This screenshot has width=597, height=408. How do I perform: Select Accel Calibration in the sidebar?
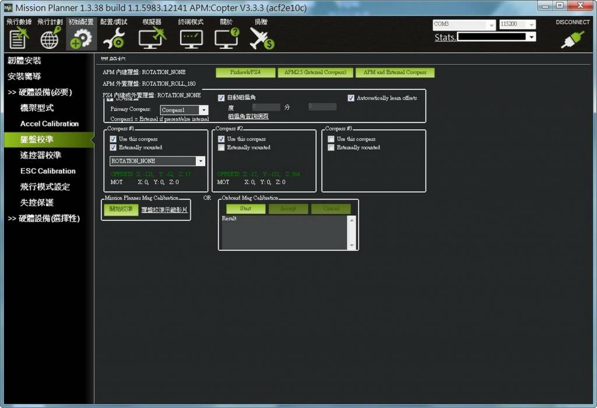click(50, 124)
